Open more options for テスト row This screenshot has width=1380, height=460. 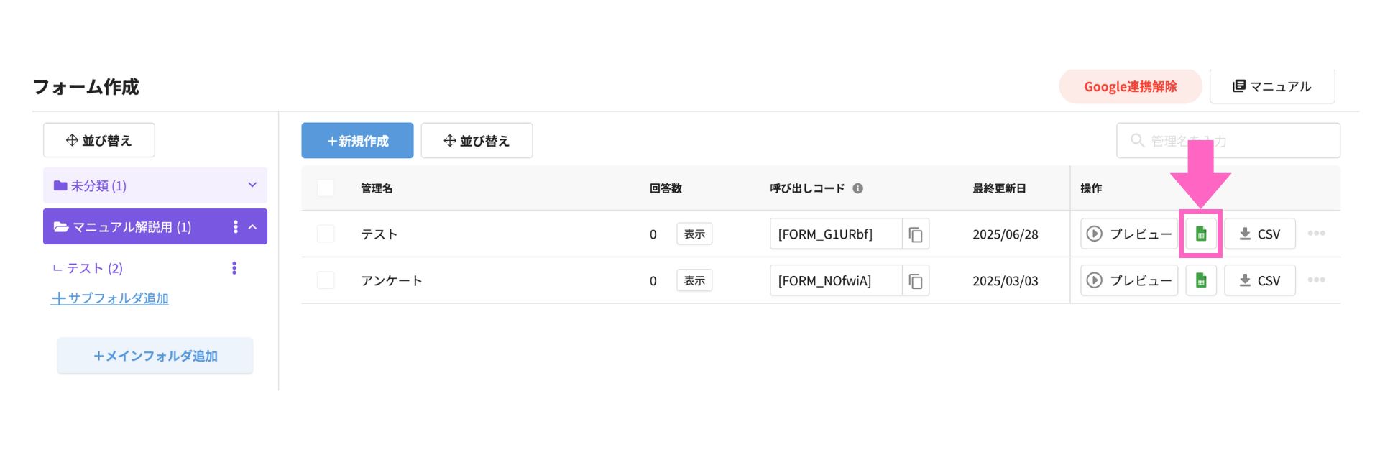[x=1316, y=234]
